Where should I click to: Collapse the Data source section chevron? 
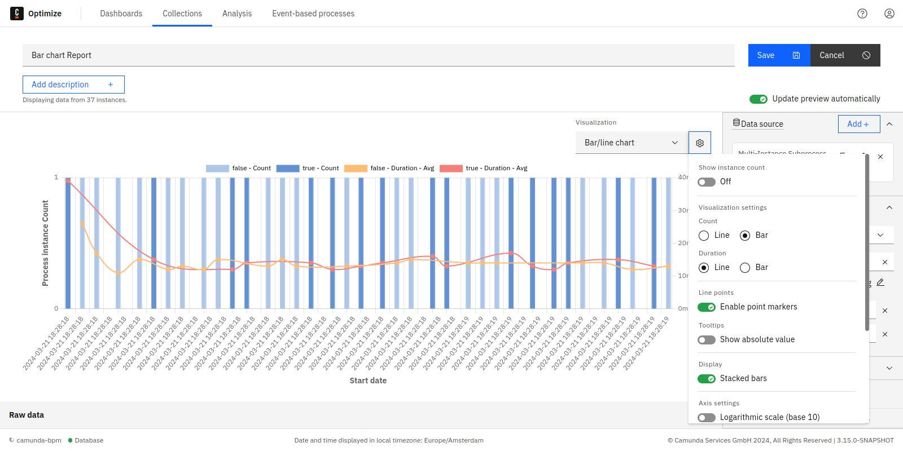[889, 124]
